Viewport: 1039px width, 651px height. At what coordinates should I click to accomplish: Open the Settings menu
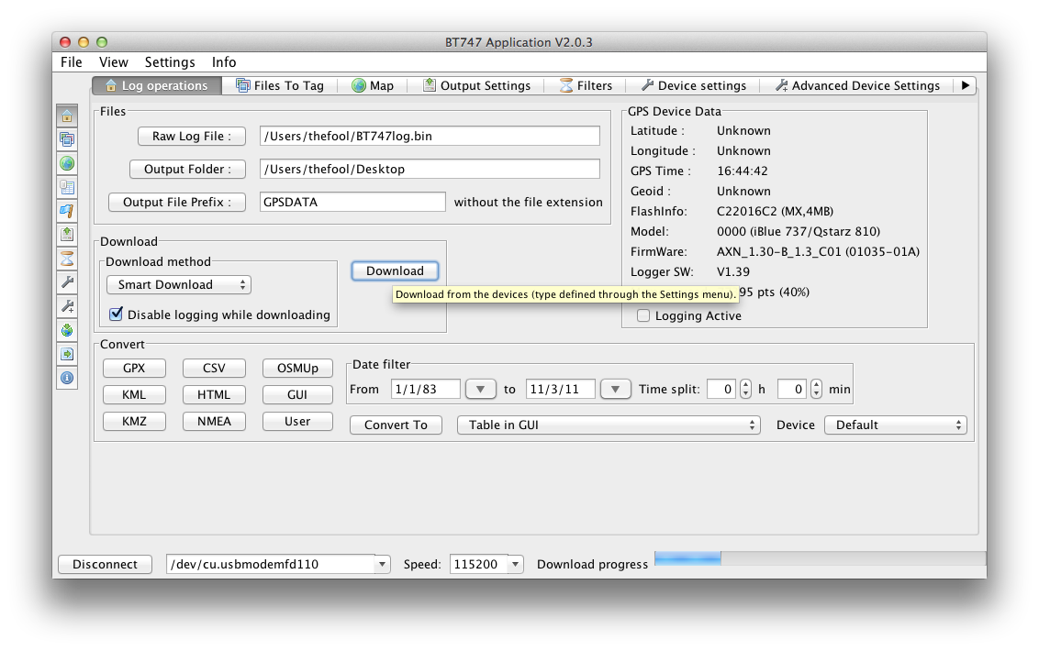(170, 62)
